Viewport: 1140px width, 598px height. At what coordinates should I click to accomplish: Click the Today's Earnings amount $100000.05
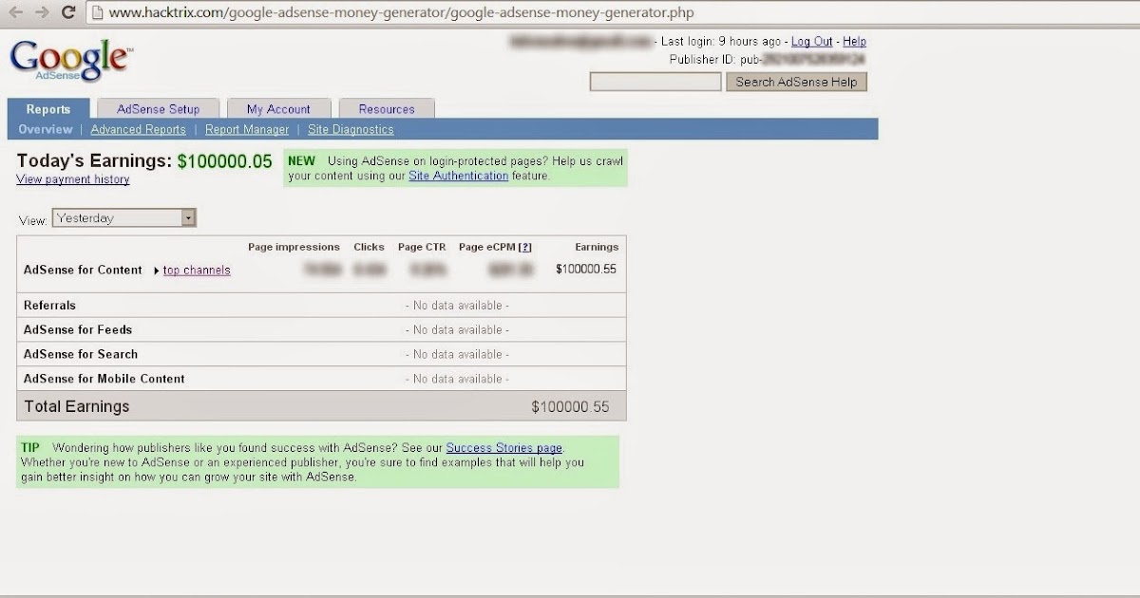(x=225, y=161)
